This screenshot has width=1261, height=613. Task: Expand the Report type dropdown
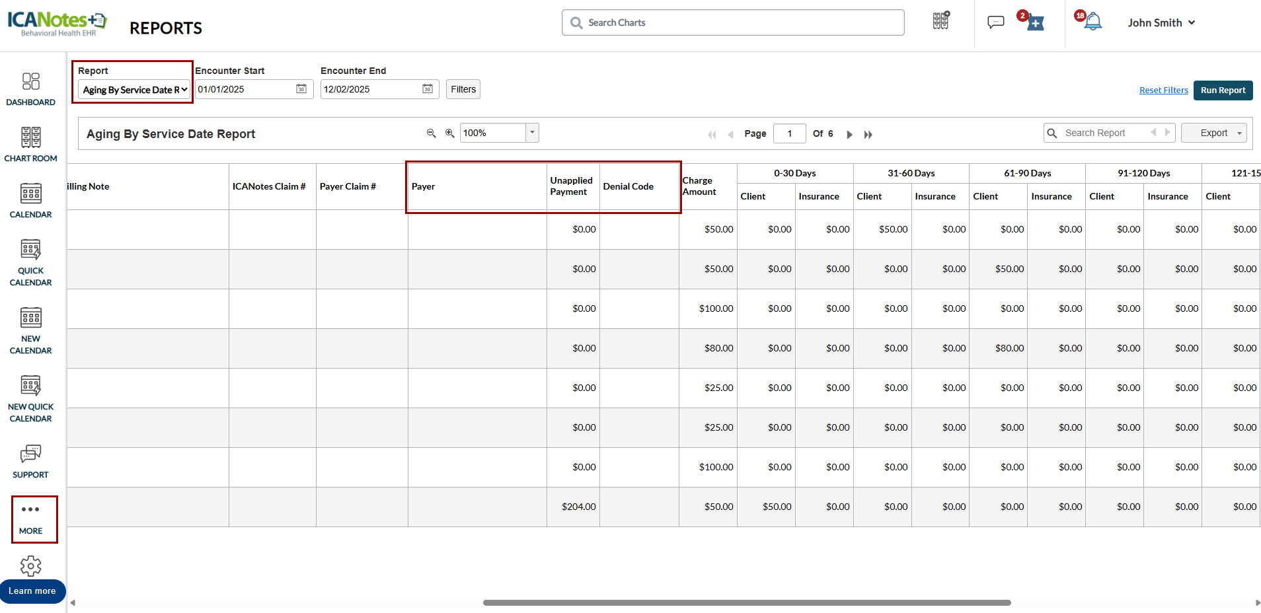(135, 90)
